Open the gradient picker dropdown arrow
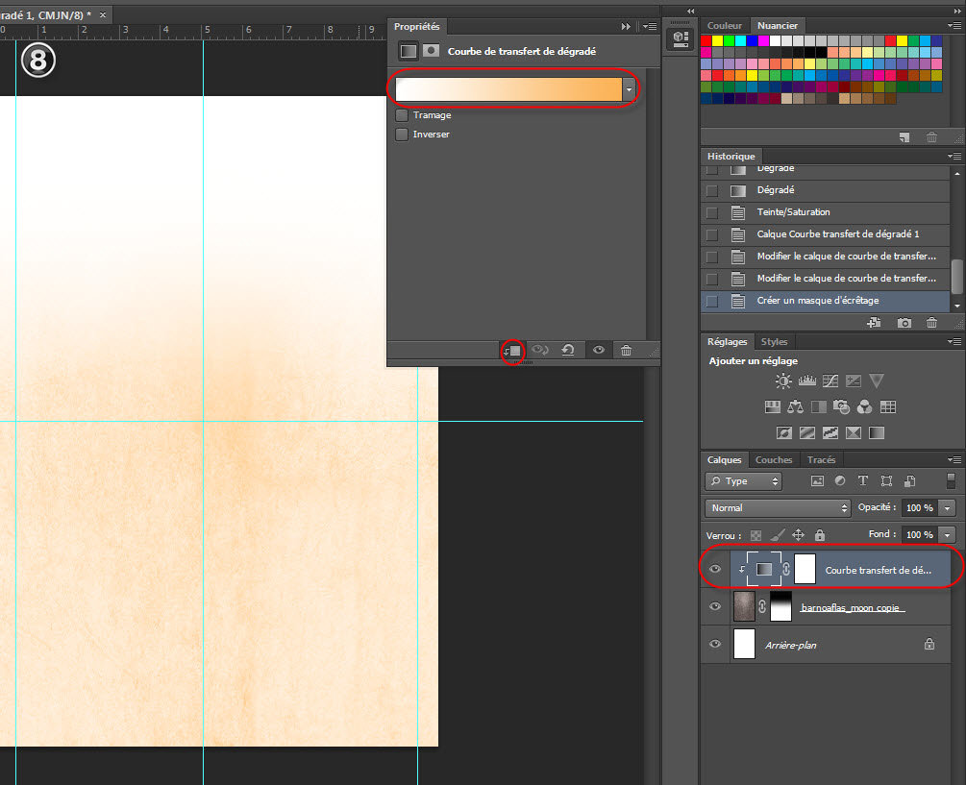 pyautogui.click(x=630, y=89)
